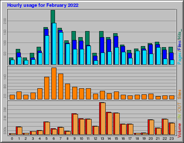Viewport: 184px width, 143px height.
Task: Click the hour "20" x-axis label
Action: tap(151, 138)
